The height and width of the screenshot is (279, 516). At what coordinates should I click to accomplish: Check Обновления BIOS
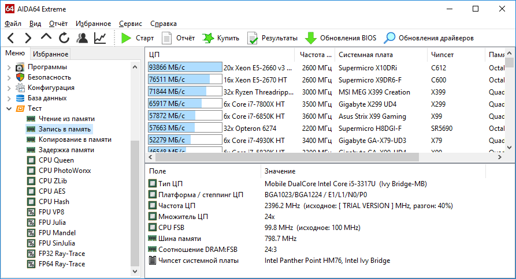click(340, 38)
